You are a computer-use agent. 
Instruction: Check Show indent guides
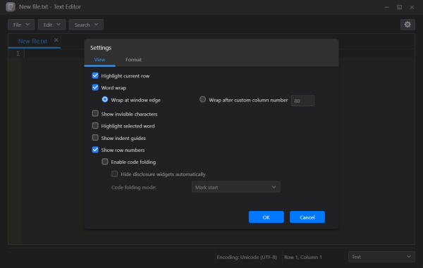(x=95, y=138)
